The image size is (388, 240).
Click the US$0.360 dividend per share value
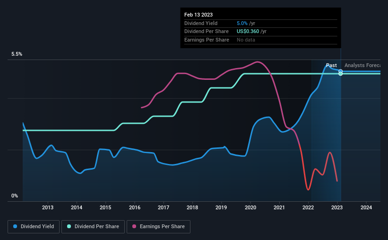(248, 32)
